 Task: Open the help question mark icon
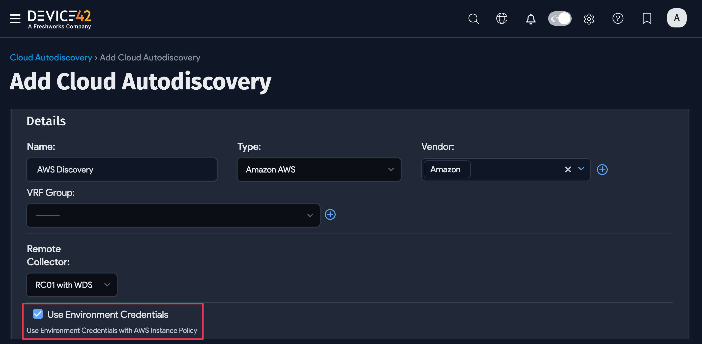[x=618, y=18]
